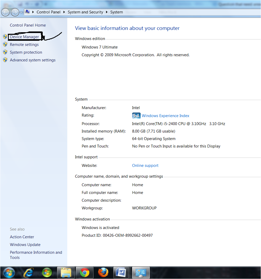
Task: Open Performance Information and Tools link
Action: tap(36, 255)
